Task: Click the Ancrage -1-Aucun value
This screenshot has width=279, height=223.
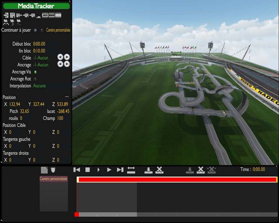Action: (41, 65)
